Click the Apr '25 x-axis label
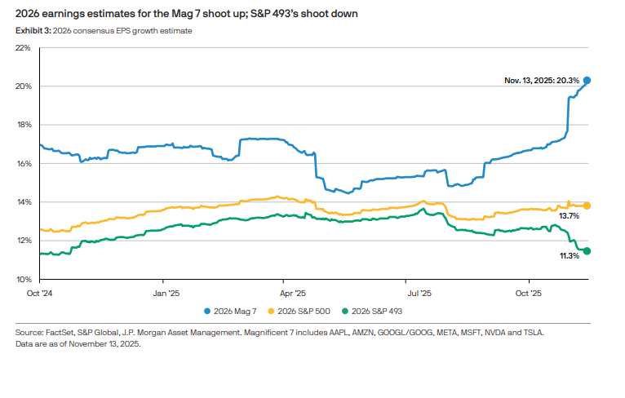The width and height of the screenshot is (625, 398). (x=292, y=292)
